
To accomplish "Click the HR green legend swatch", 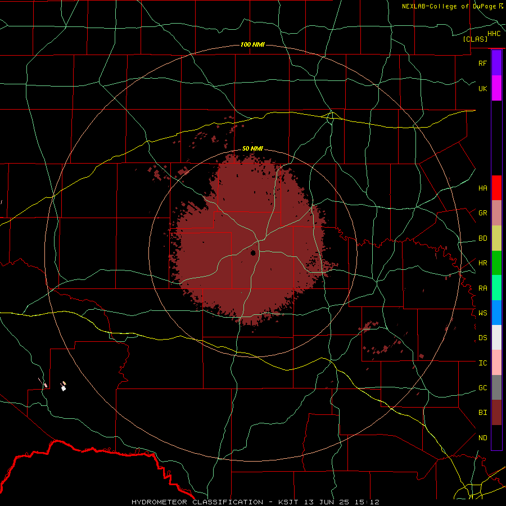I will pyautogui.click(x=496, y=263).
